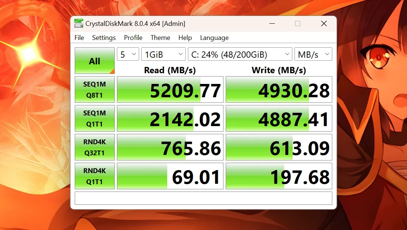This screenshot has height=230, width=407.
Task: Open the Profile menu
Action: 133,38
